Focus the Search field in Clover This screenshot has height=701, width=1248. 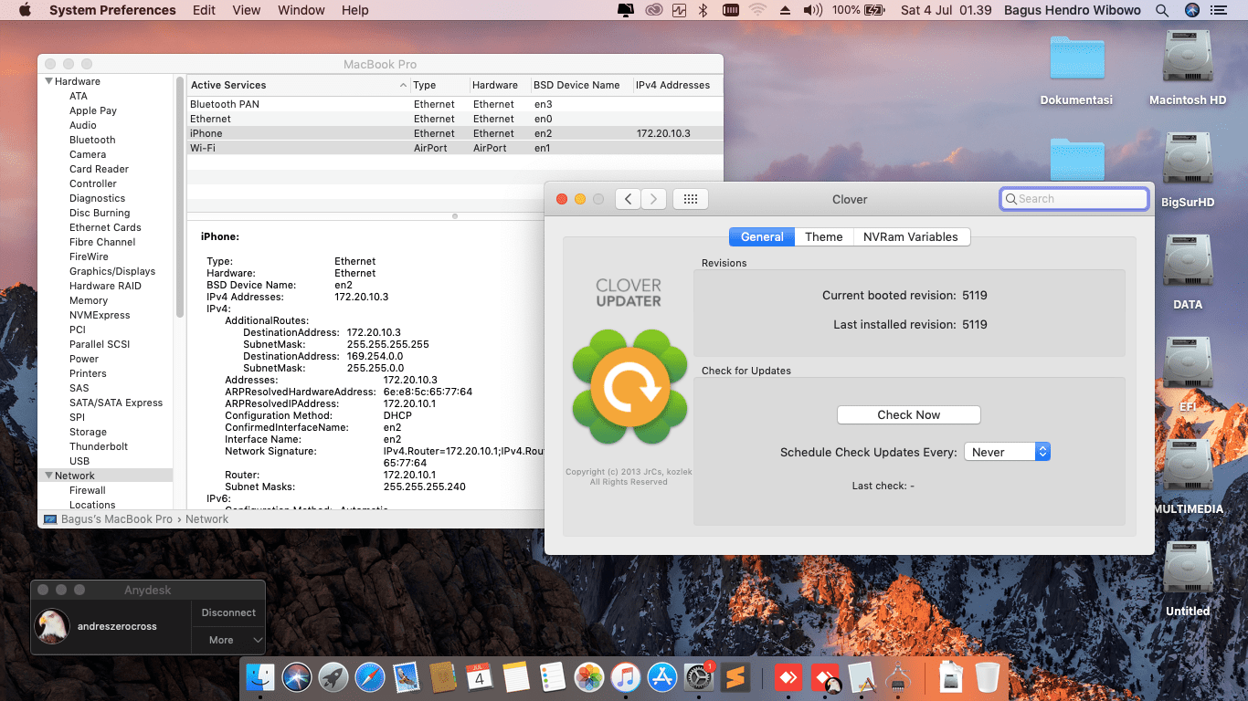[1074, 199]
